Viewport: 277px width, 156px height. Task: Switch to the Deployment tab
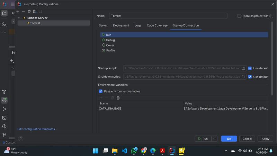click(x=121, y=25)
